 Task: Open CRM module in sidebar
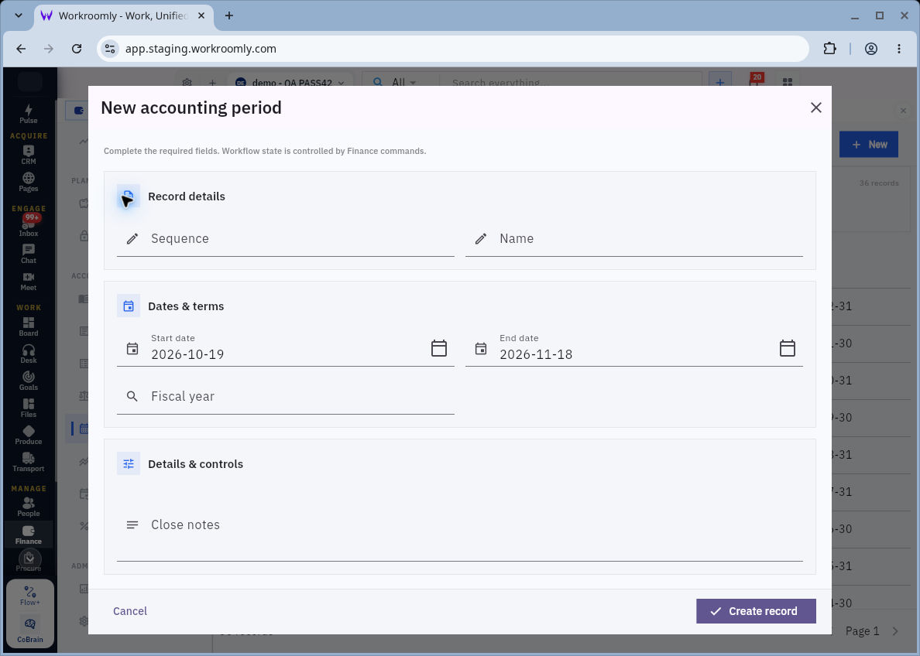pos(28,155)
